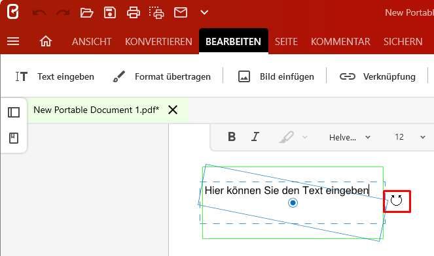434x256 pixels.
Task: Open the font size 12 dropdown
Action: pos(410,137)
